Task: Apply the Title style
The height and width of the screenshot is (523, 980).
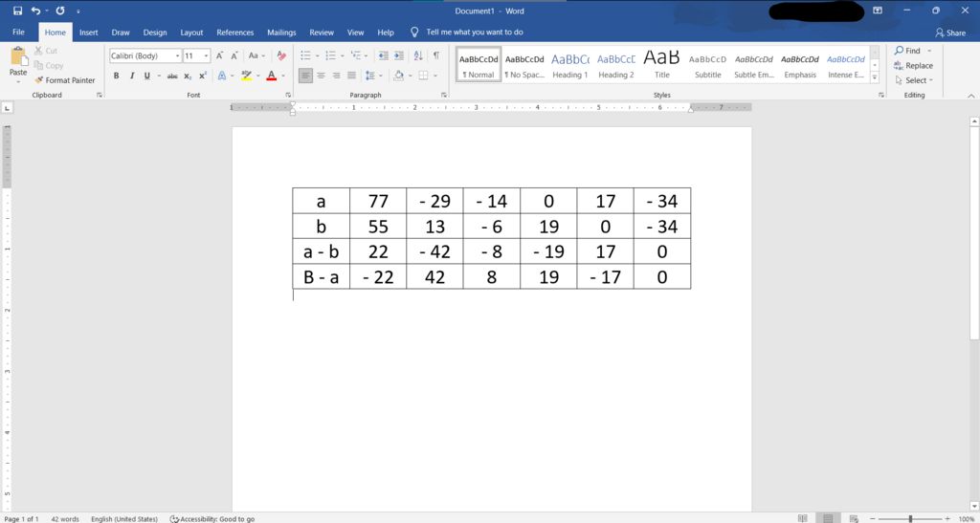Action: tap(662, 64)
